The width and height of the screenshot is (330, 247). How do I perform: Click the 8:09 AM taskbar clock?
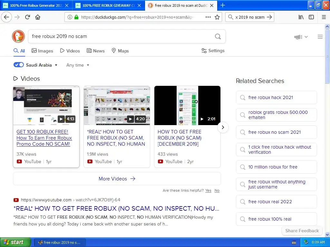(x=318, y=242)
